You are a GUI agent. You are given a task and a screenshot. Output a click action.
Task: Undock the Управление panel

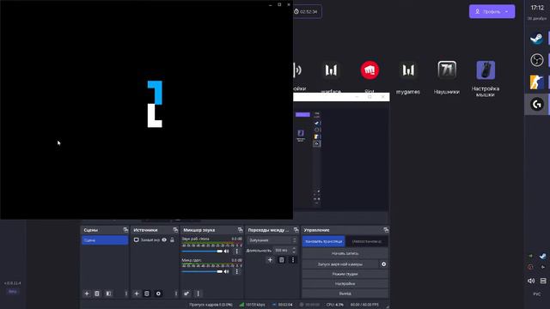pyautogui.click(x=386, y=230)
